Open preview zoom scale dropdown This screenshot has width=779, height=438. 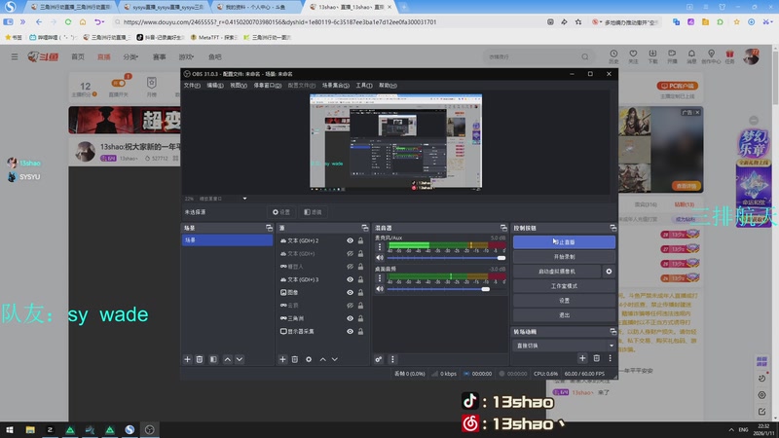[244, 199]
